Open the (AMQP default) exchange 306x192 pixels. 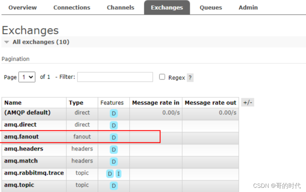coord(27,113)
